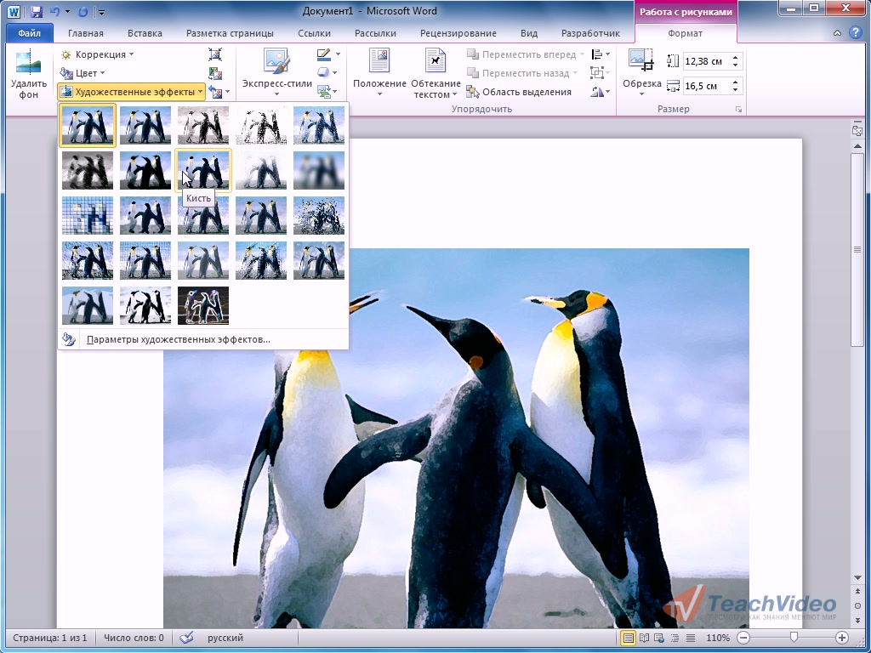
Task: Click the русский language indicator
Action: click(x=225, y=638)
